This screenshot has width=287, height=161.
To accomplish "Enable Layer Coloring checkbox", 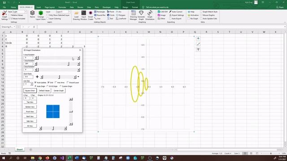I will pyautogui.click(x=48, y=19).
